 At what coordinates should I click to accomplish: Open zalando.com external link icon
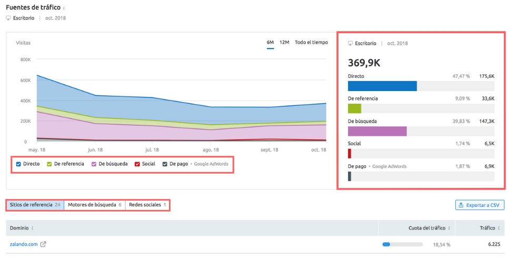[x=43, y=244]
